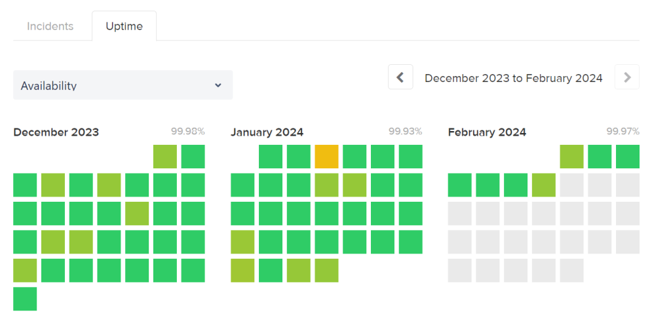Open the Availability dropdown
The width and height of the screenshot is (671, 323).
coord(123,85)
